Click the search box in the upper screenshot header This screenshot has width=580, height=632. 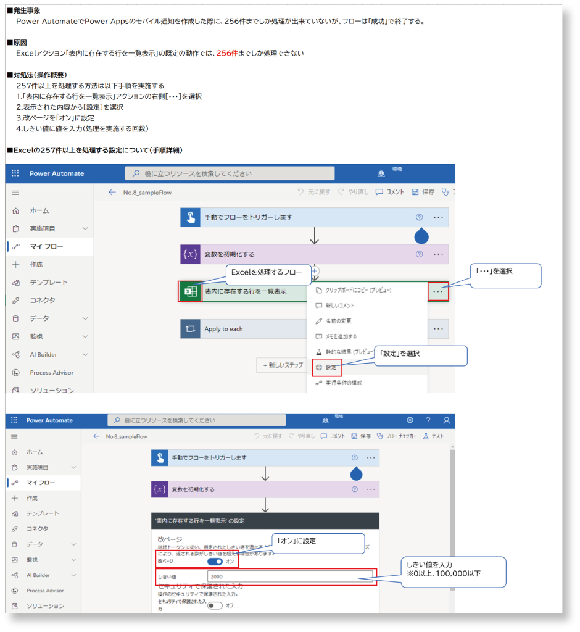230,173
